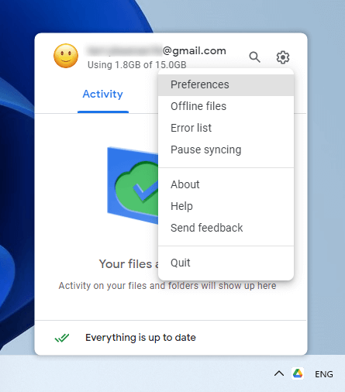The image size is (345, 392).
Task: Open the ENG language indicator
Action: 324,374
